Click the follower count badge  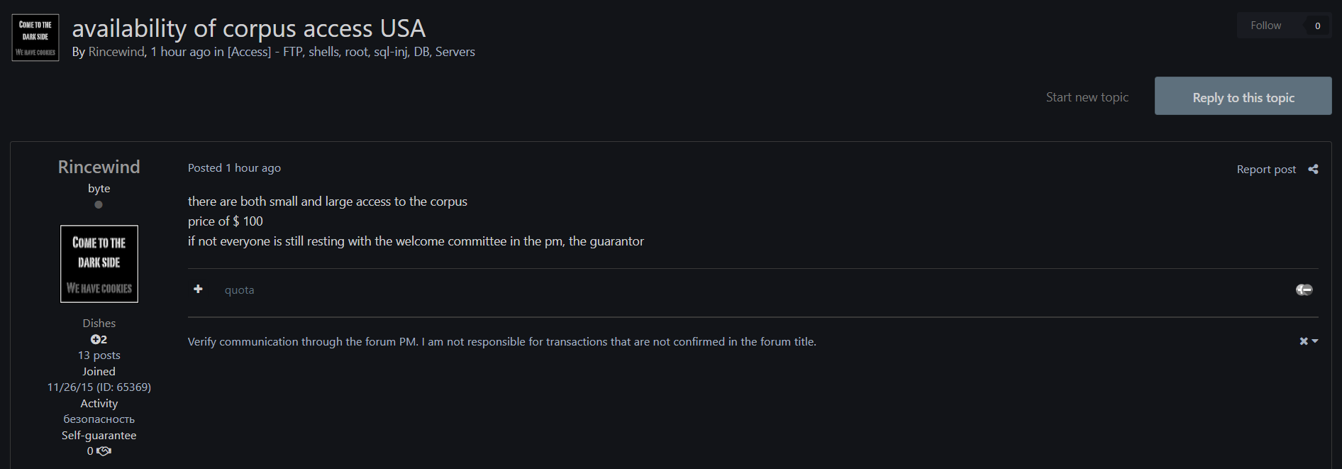point(1317,26)
